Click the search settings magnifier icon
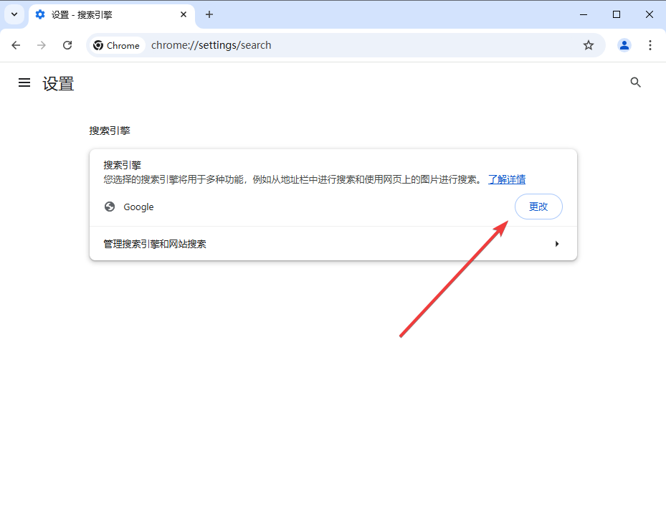666x525 pixels. point(635,82)
